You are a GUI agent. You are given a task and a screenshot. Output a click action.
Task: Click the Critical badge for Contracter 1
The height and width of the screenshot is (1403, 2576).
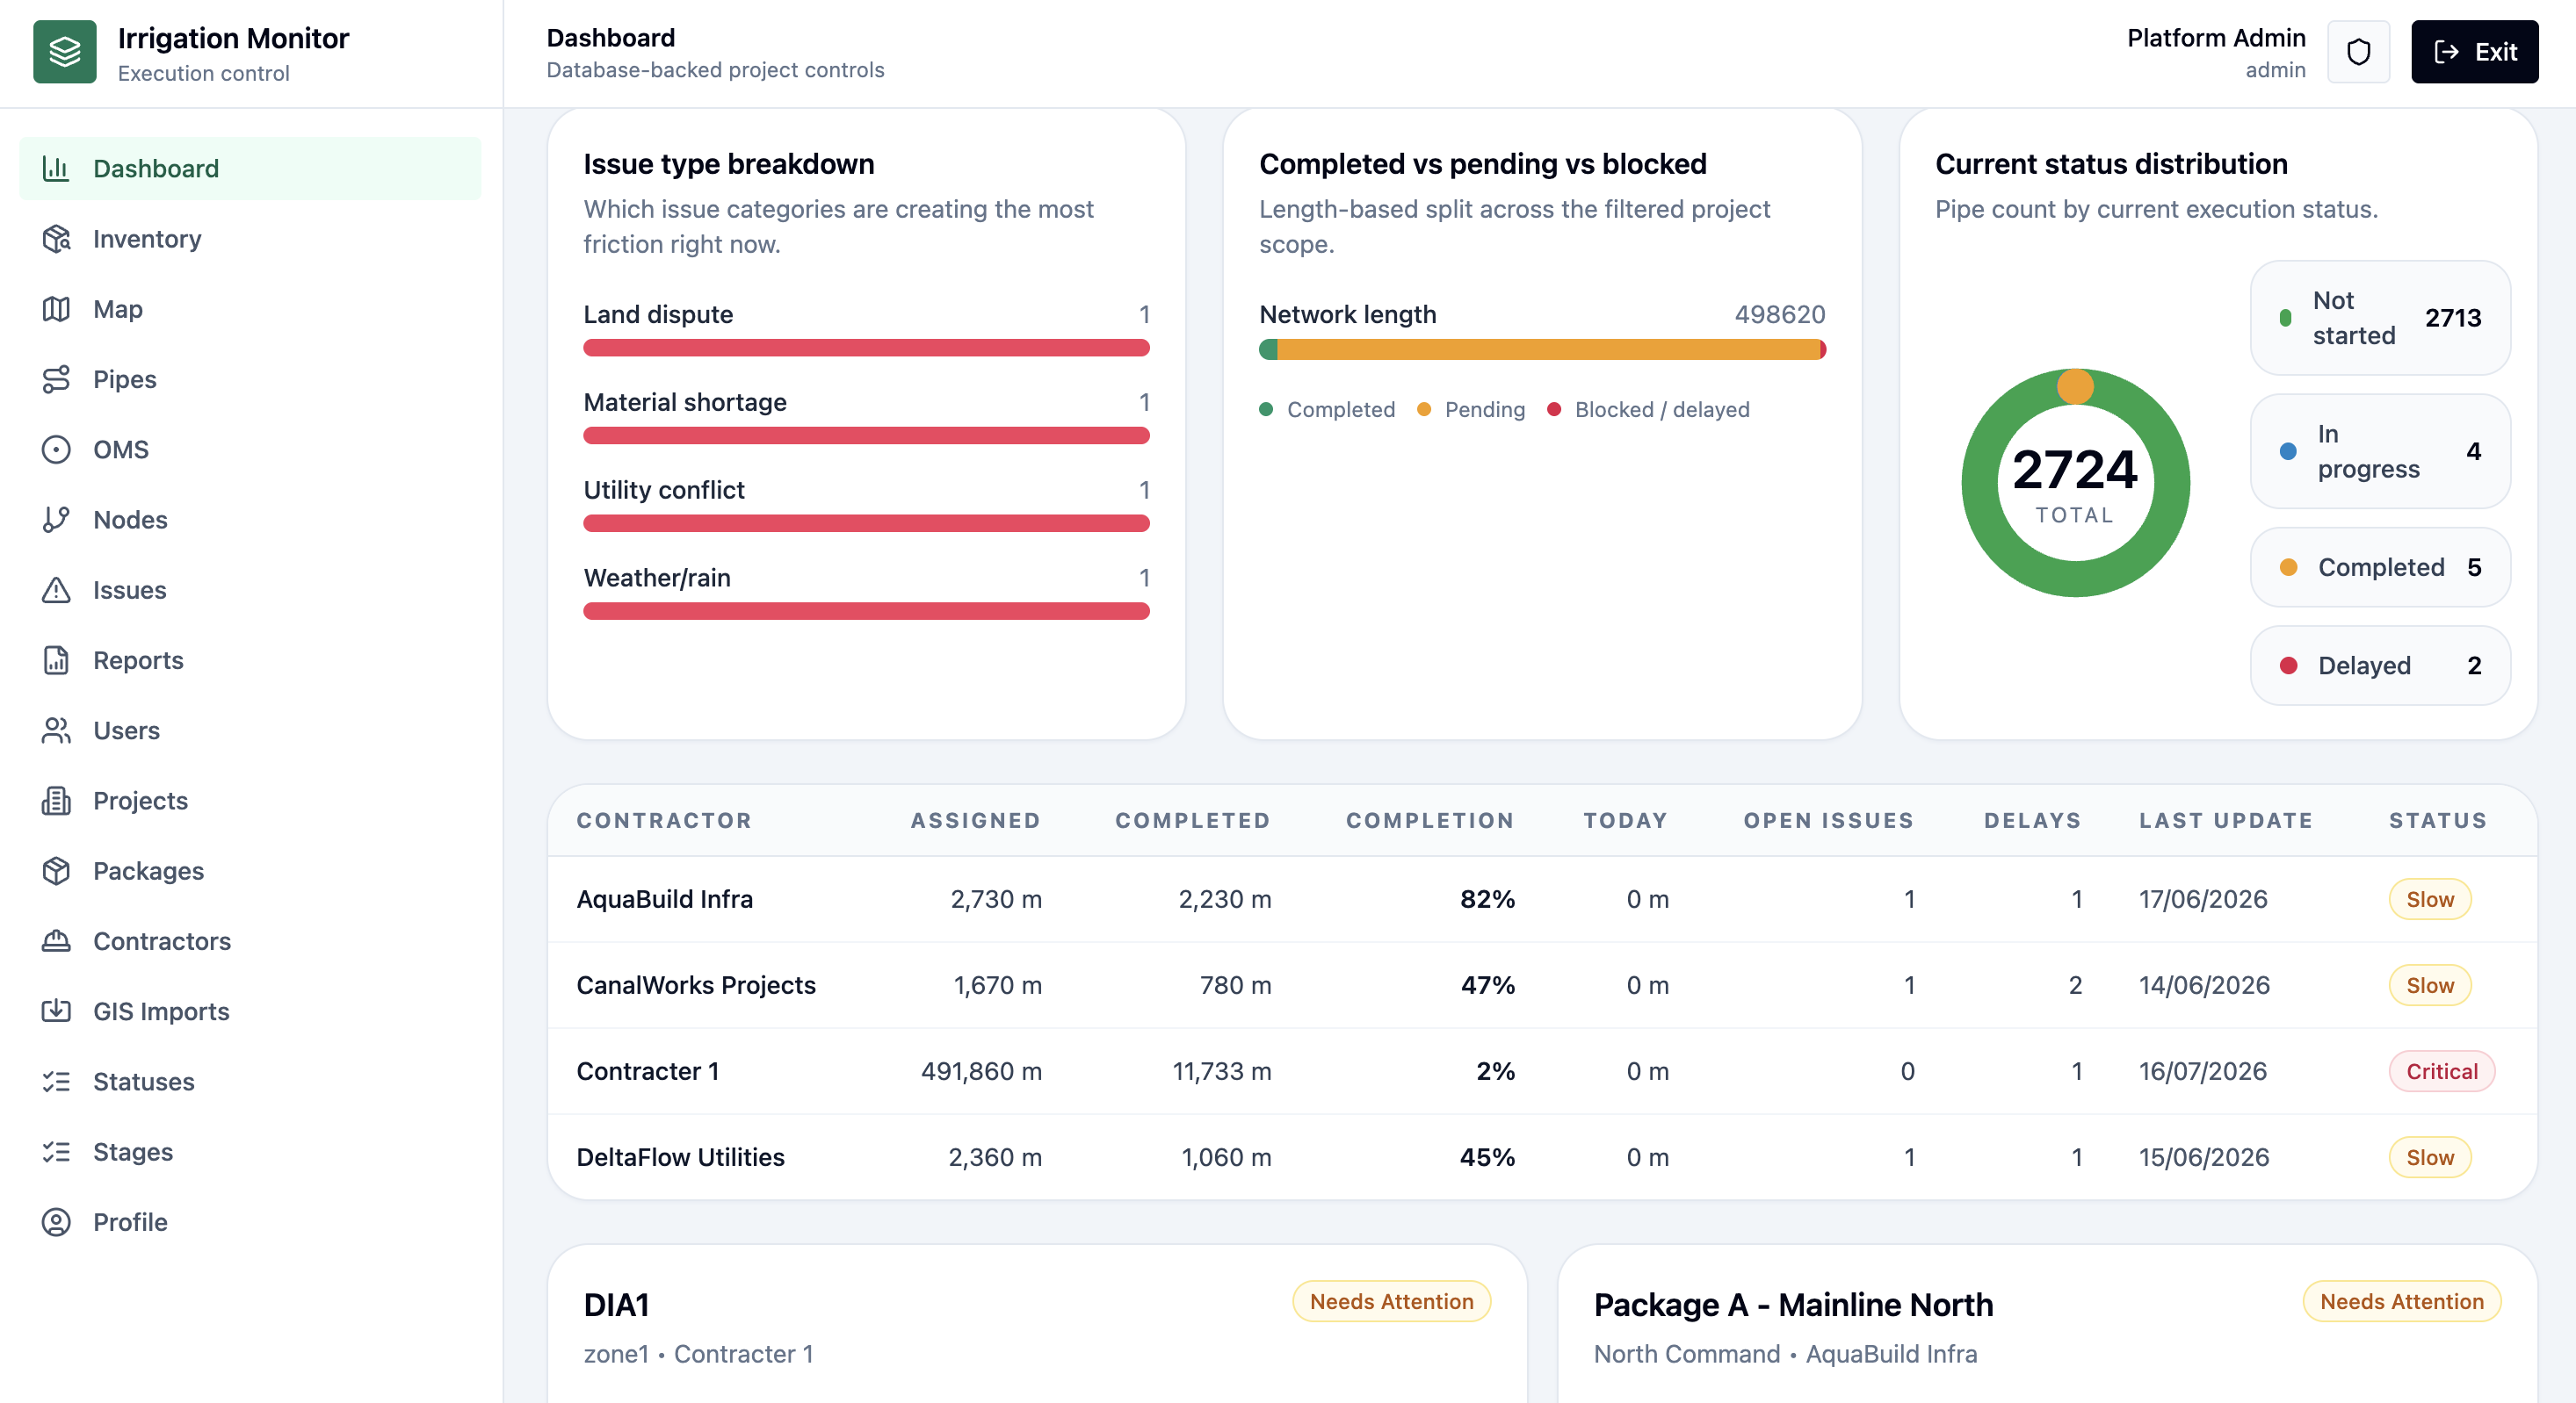(2441, 1070)
